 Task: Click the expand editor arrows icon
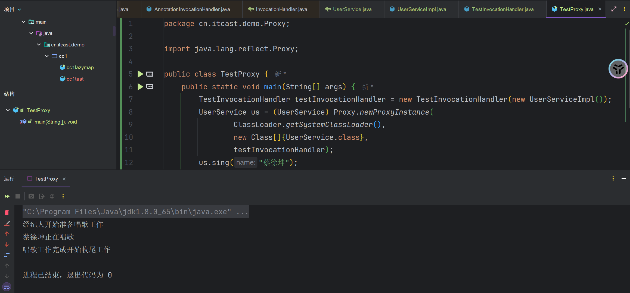pyautogui.click(x=614, y=9)
